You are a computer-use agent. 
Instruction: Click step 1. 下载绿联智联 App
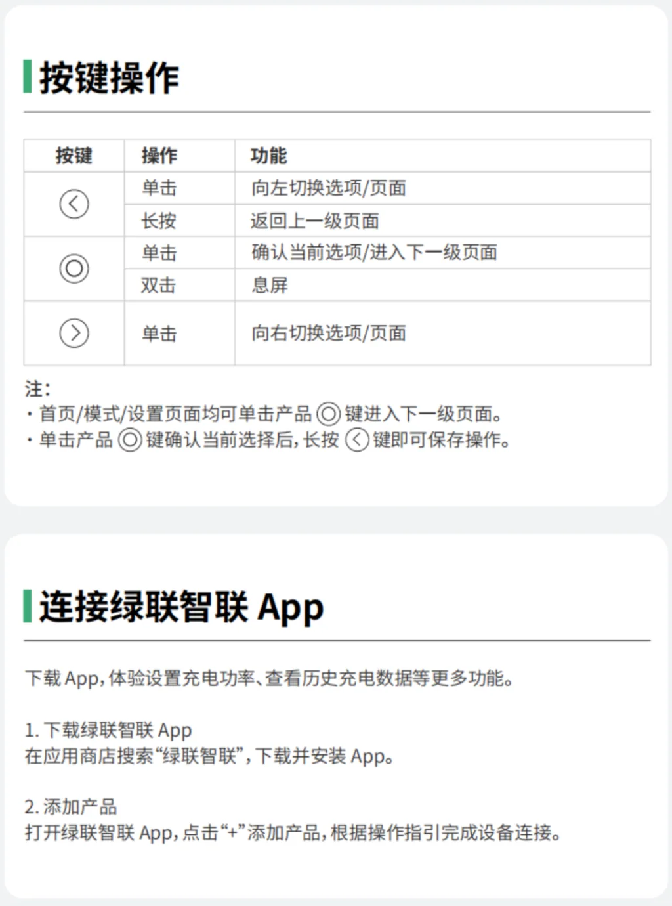108,730
